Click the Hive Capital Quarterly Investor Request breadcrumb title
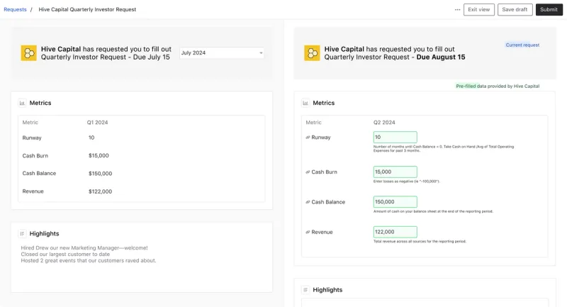 click(87, 9)
